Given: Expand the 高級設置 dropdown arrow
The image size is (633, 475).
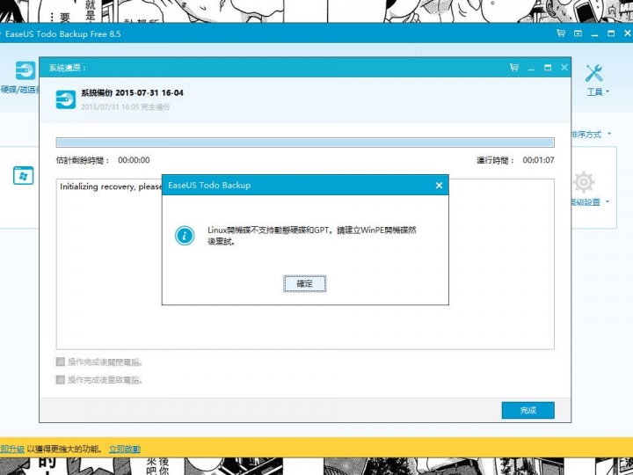Looking at the screenshot, I should (608, 201).
